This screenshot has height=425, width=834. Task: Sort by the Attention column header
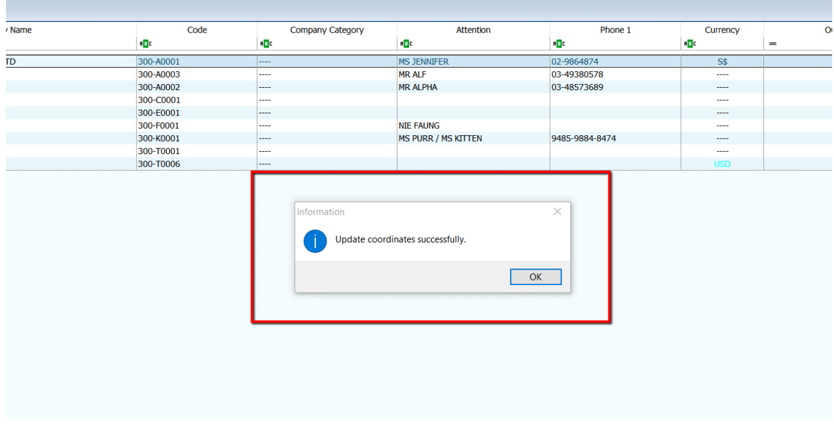pyautogui.click(x=473, y=30)
